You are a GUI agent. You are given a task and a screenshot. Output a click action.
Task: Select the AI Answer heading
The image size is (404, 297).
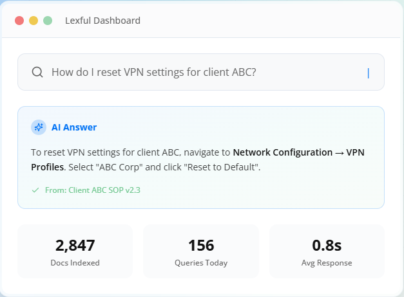74,127
